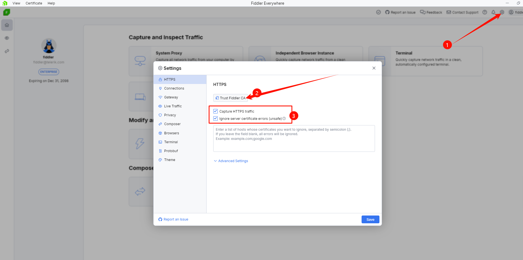The width and height of the screenshot is (523, 260).
Task: Click the System Proxy card icon
Action: 140,61
